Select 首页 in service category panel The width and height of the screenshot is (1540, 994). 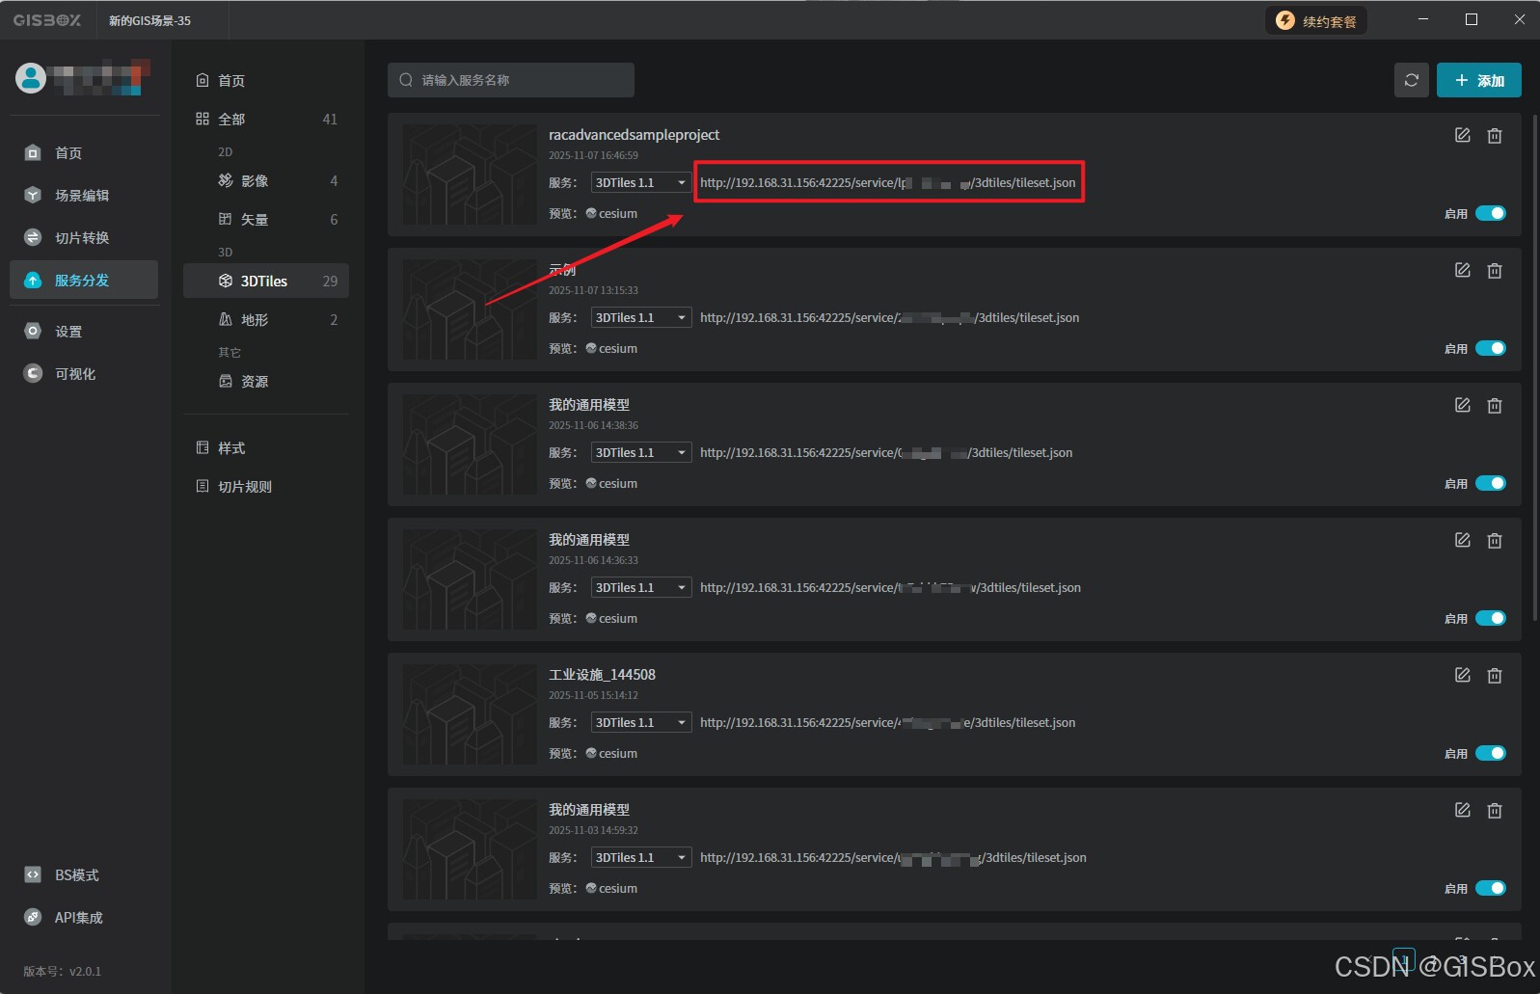pyautogui.click(x=266, y=80)
